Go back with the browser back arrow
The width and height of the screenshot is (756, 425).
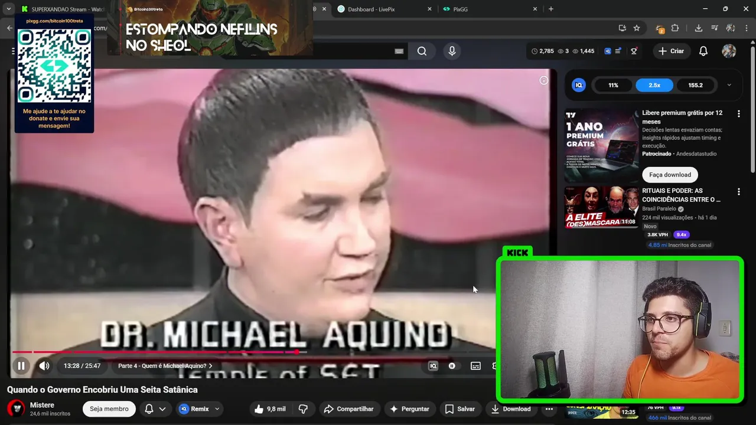point(9,28)
